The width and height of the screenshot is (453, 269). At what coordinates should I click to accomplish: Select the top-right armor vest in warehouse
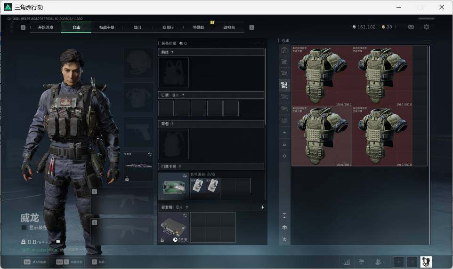(x=382, y=76)
